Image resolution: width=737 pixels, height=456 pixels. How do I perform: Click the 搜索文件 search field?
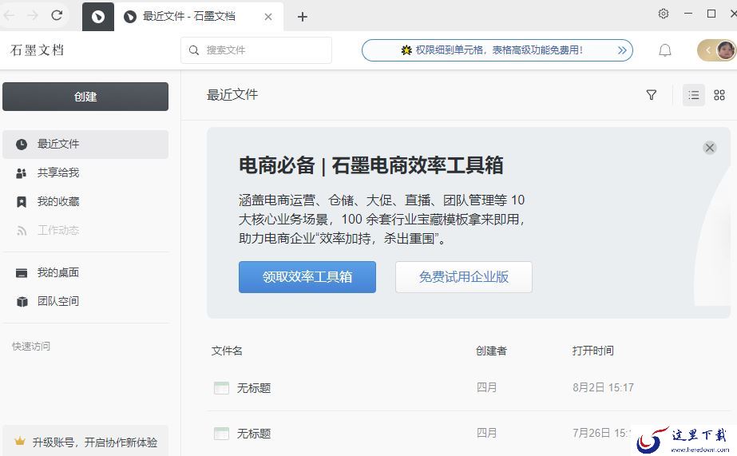(x=256, y=50)
